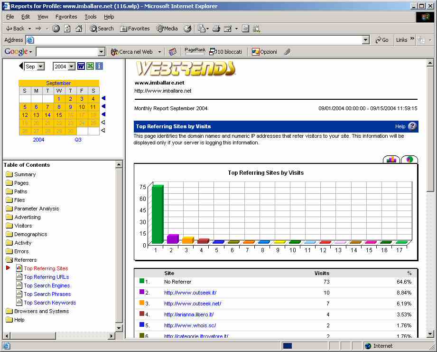Viewport: 437px width, 352px height.
Task: Click orange legend swatch for outseek.net
Action: point(142,303)
